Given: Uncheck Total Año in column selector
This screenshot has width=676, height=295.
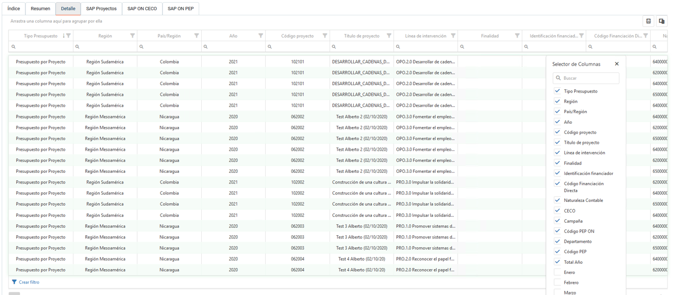Looking at the screenshot, I should pos(557,262).
